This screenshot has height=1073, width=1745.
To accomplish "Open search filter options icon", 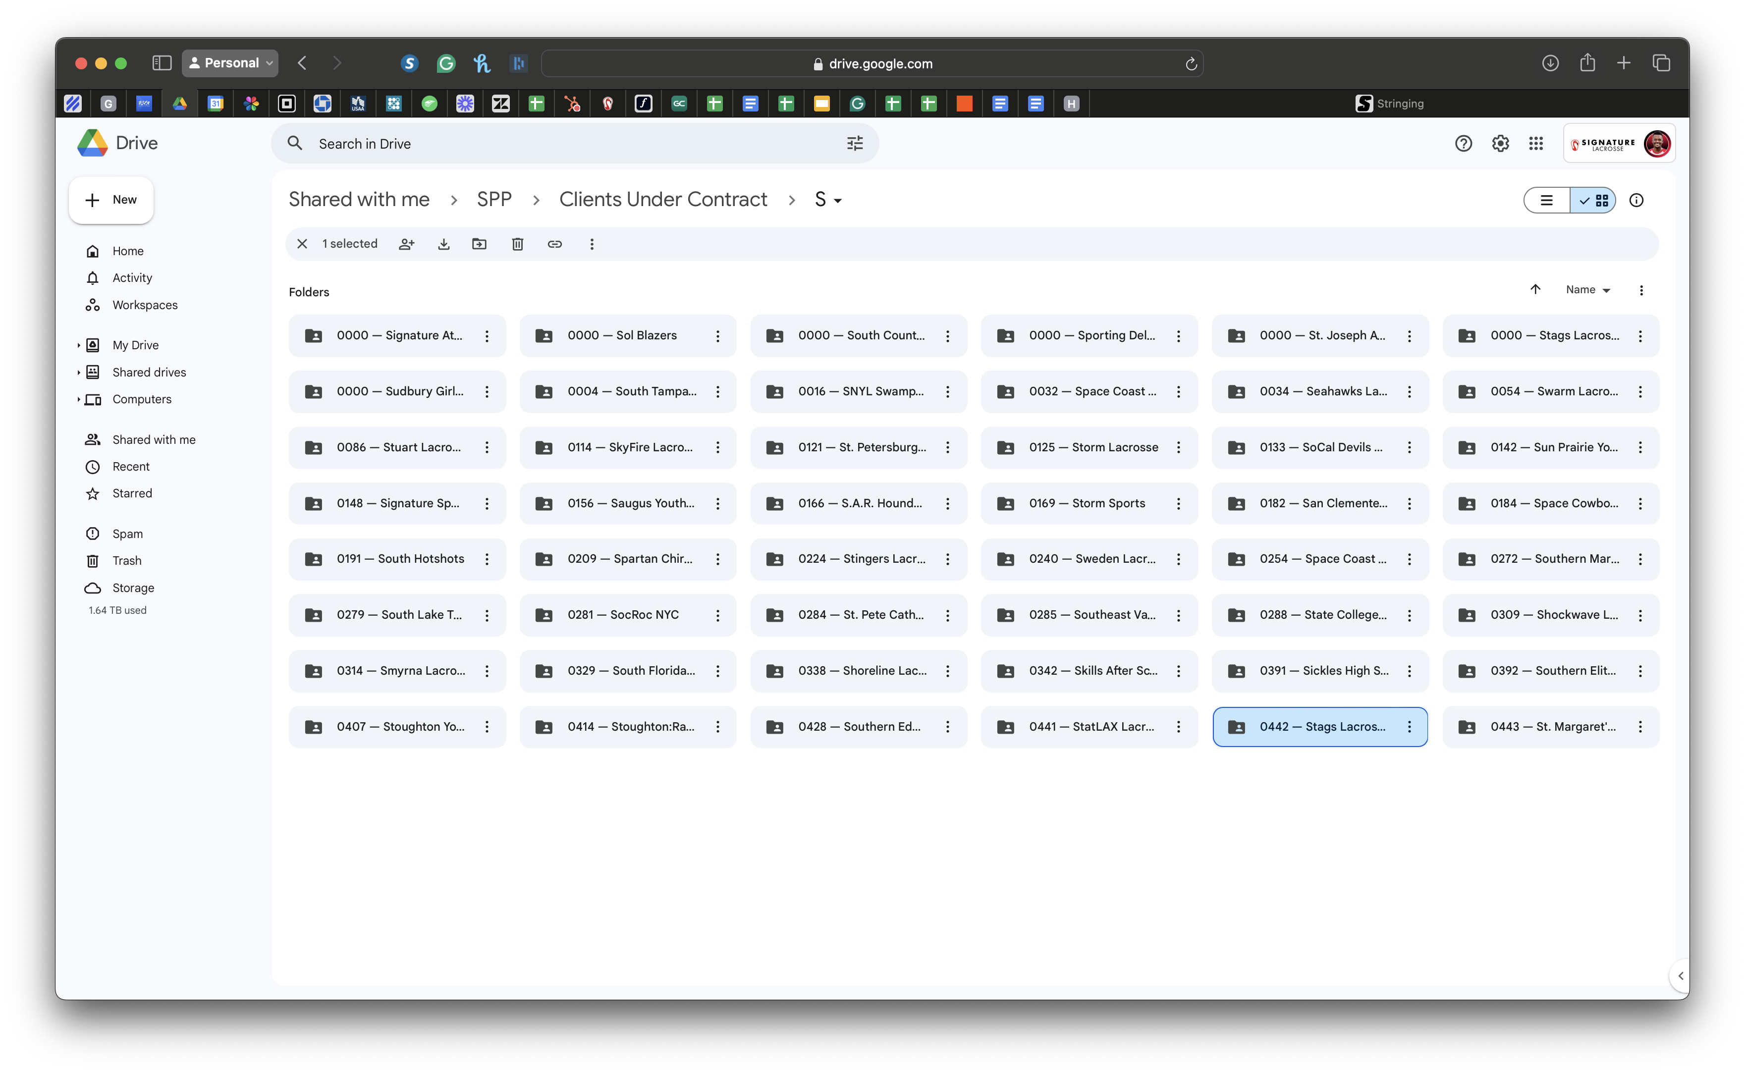I will click(855, 143).
